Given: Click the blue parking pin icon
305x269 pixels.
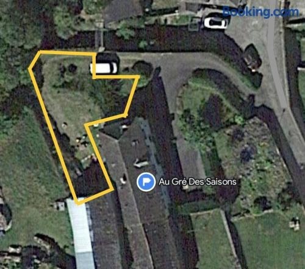Looking at the screenshot, I should pyautogui.click(x=146, y=182).
